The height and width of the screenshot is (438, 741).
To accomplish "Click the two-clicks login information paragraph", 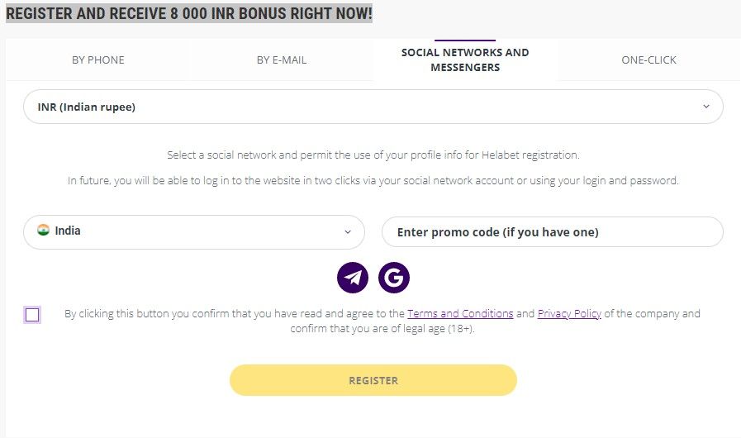I will [x=373, y=180].
